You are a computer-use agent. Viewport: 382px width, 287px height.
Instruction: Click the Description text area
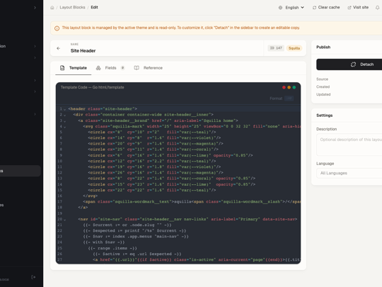pos(349,145)
